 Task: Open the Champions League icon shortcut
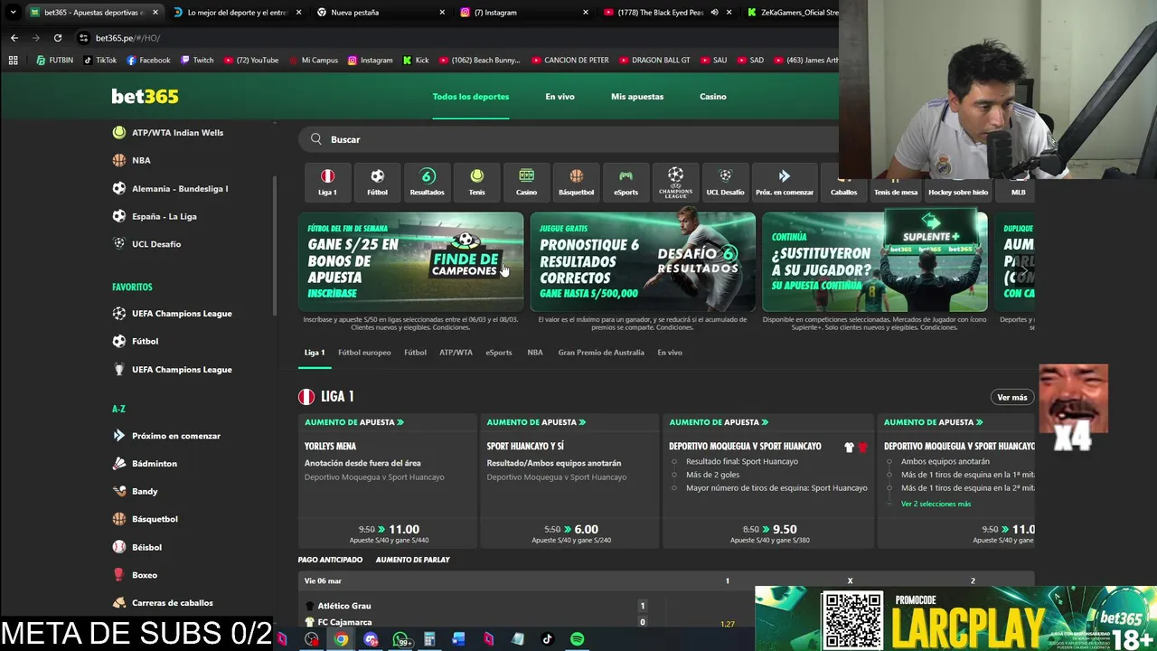pyautogui.click(x=675, y=182)
